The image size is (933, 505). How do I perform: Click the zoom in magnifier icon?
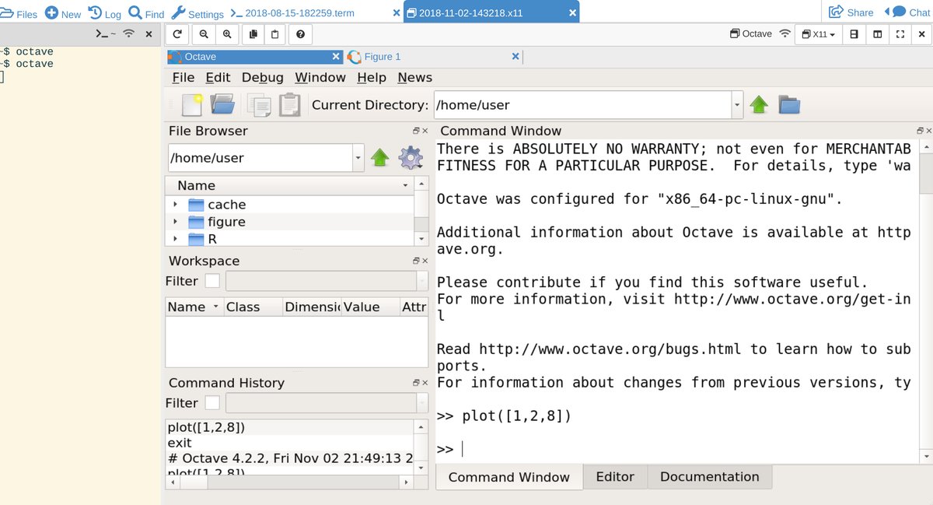[227, 34]
